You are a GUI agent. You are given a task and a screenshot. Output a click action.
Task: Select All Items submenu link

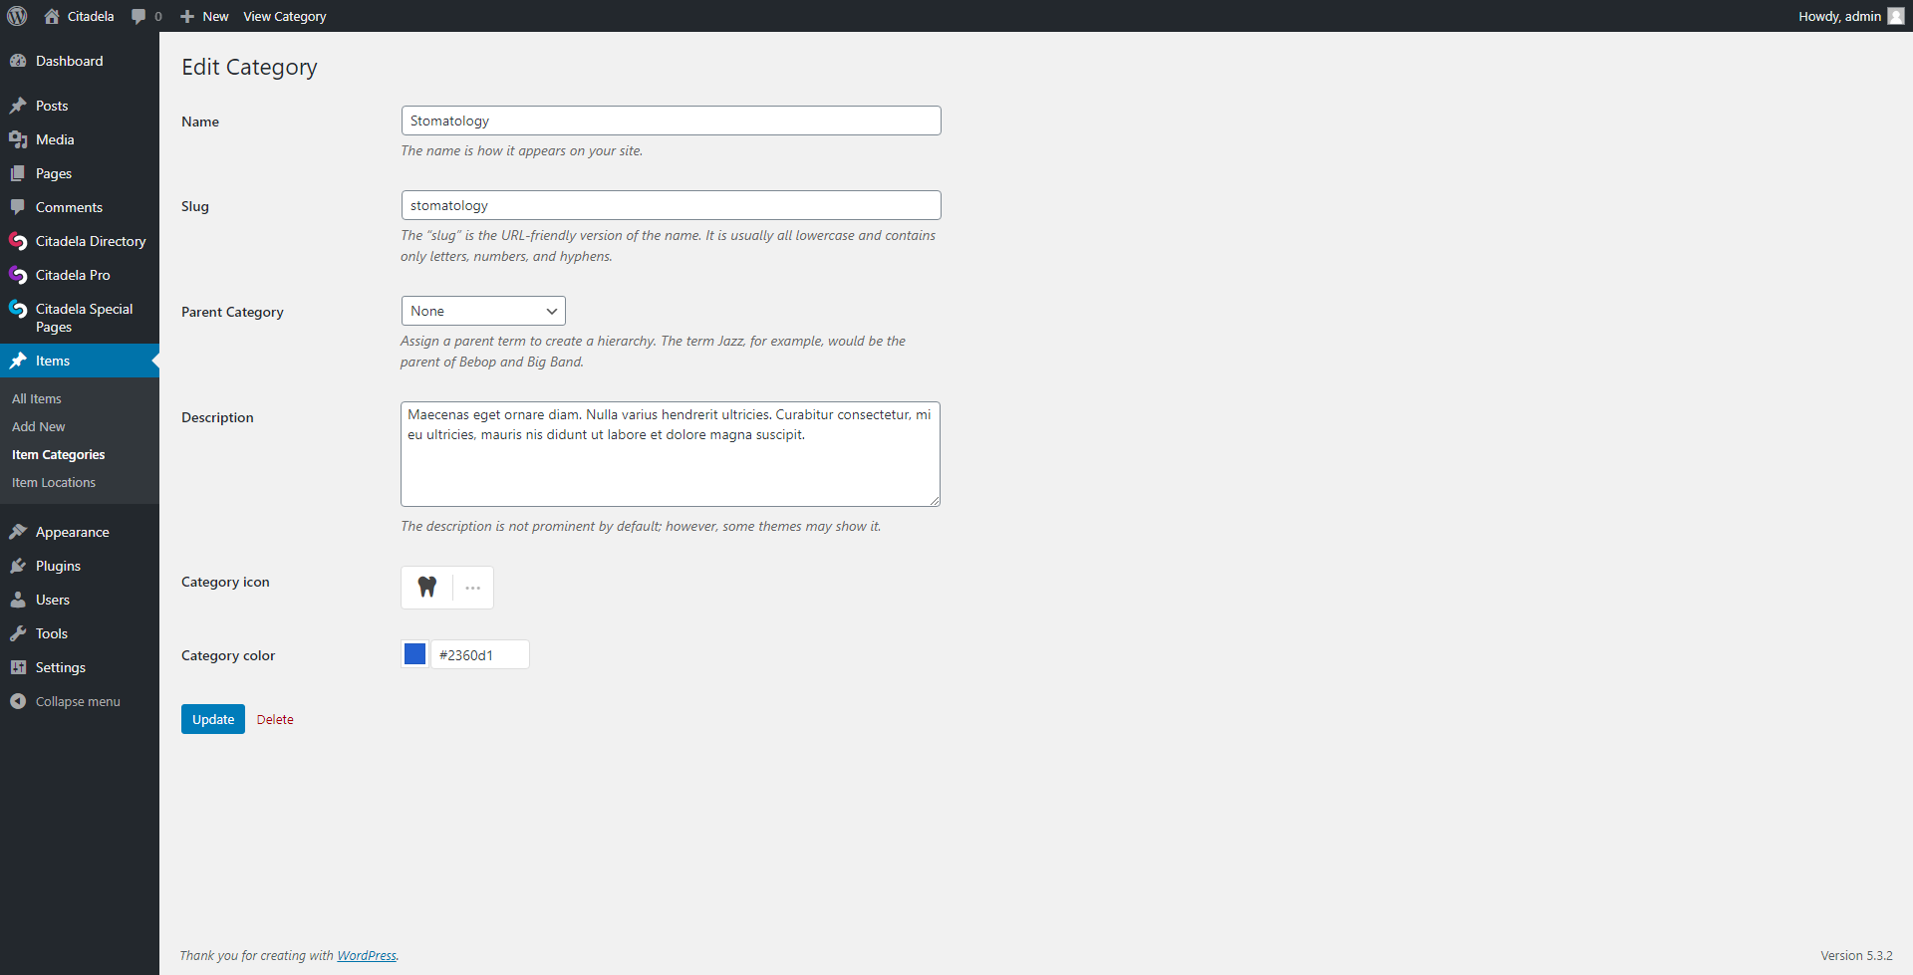(37, 398)
